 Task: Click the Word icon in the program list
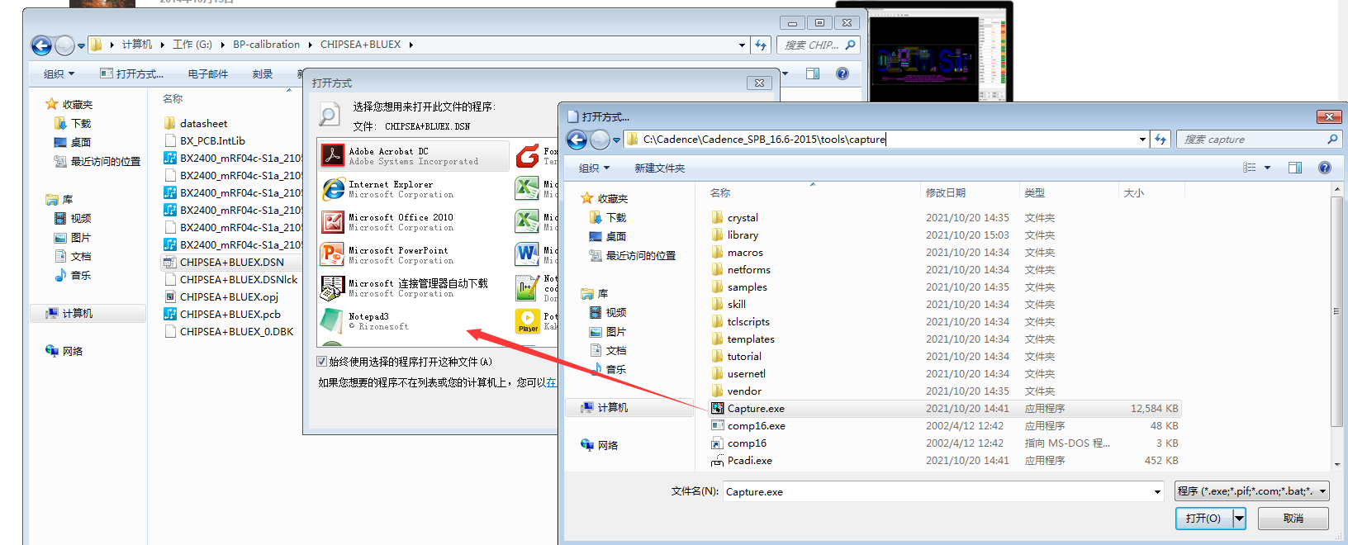click(528, 254)
